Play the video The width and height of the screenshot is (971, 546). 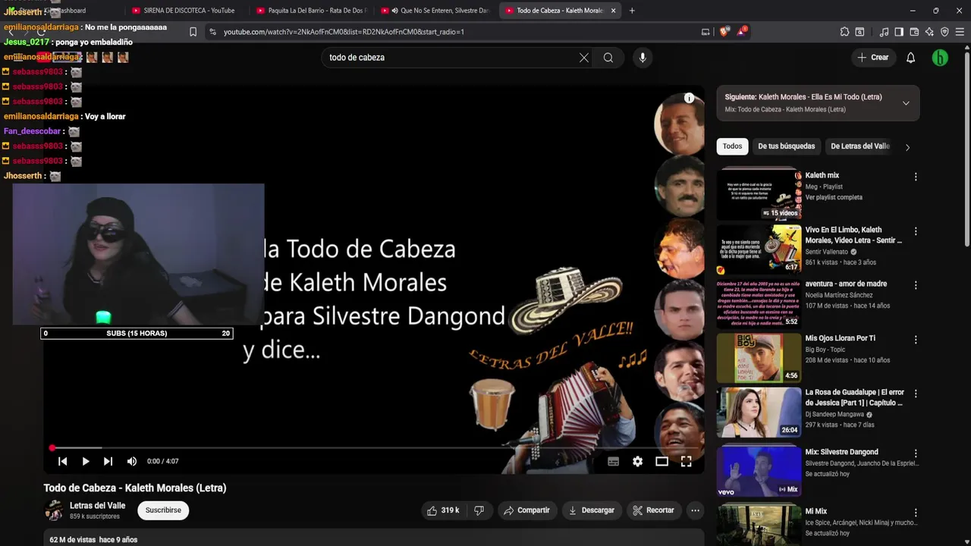click(x=86, y=461)
